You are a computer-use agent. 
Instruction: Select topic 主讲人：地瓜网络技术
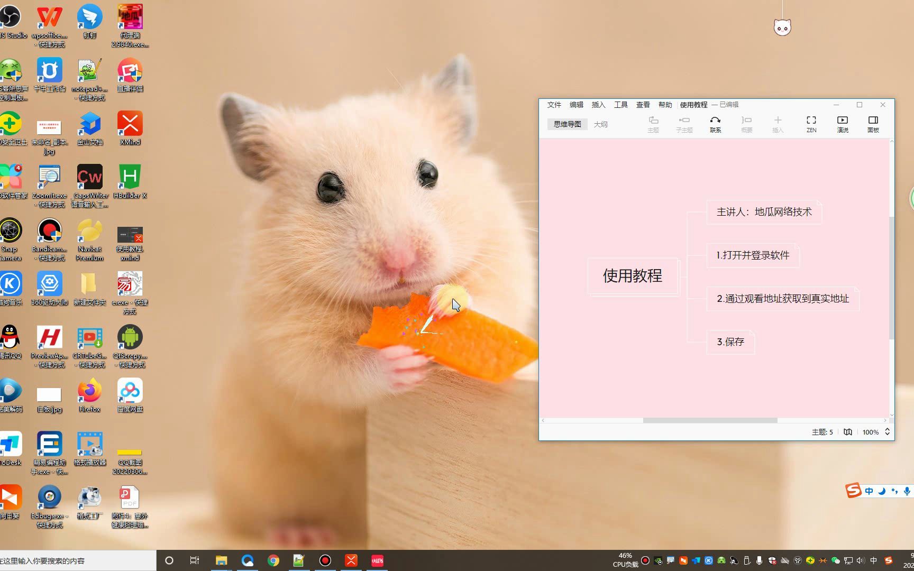click(x=764, y=212)
